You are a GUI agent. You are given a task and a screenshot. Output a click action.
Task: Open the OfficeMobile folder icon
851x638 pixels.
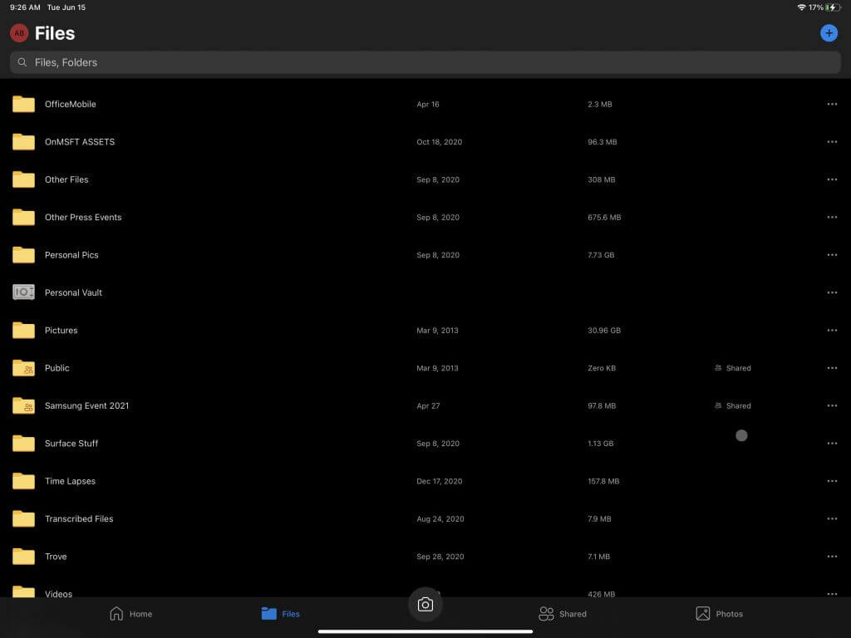23,104
